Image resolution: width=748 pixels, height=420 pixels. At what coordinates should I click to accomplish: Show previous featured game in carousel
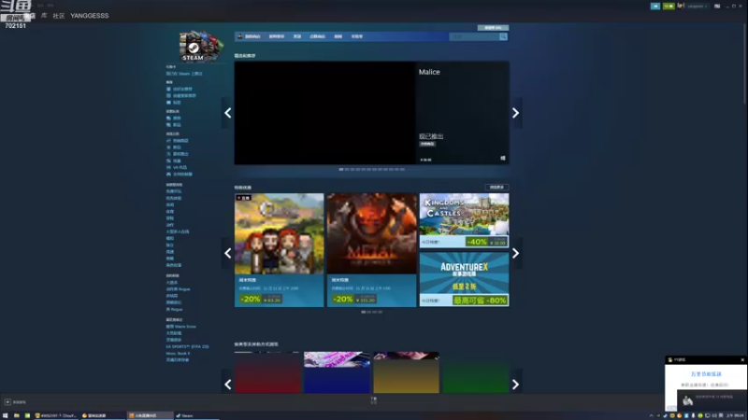(228, 113)
